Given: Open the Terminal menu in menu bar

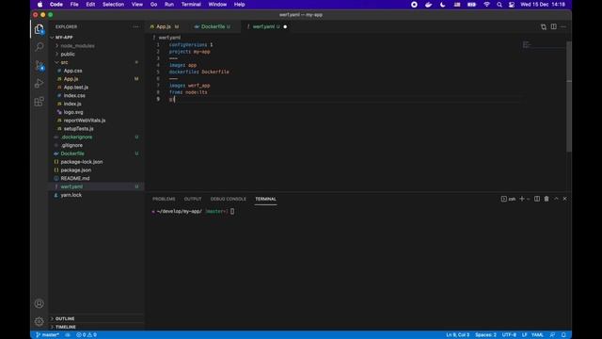Looking at the screenshot, I should click(191, 5).
